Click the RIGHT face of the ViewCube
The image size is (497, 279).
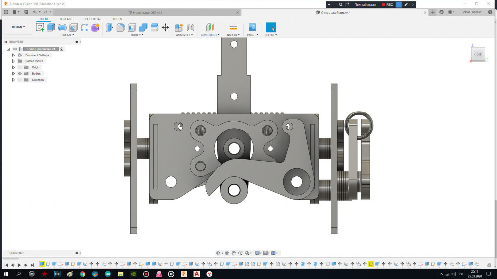478,54
